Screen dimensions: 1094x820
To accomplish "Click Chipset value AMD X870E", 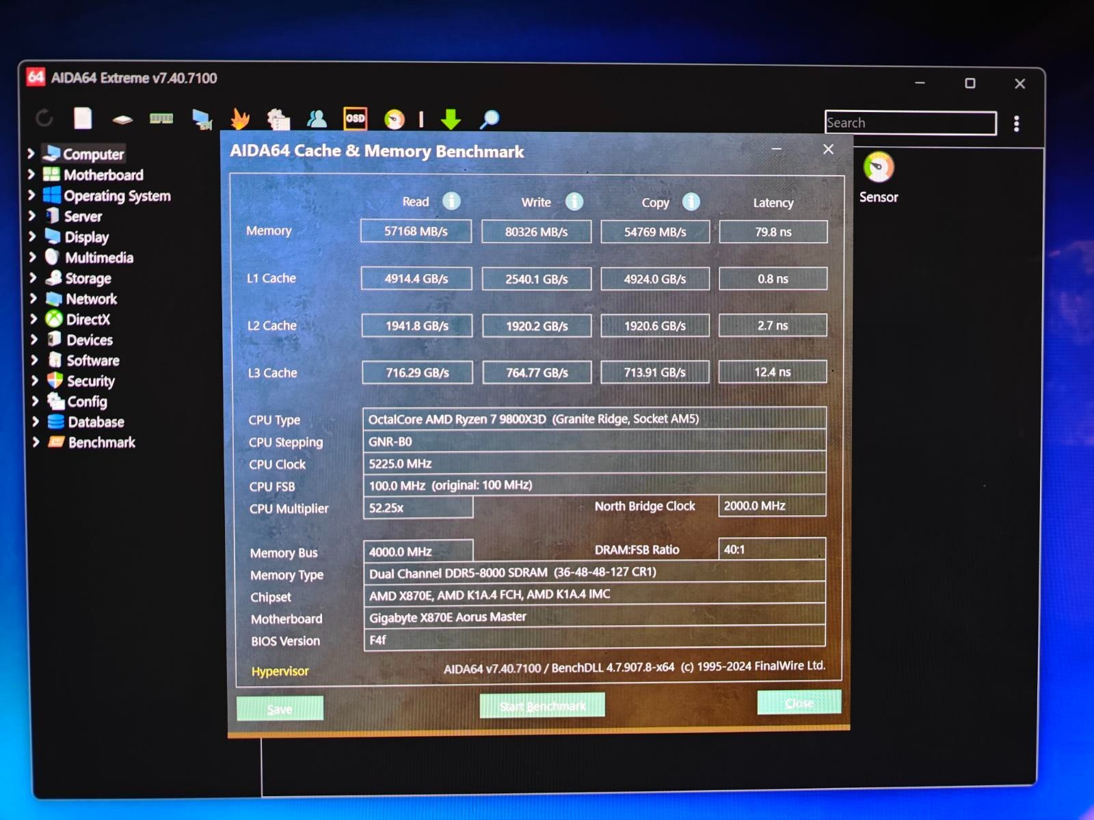I will coord(594,594).
